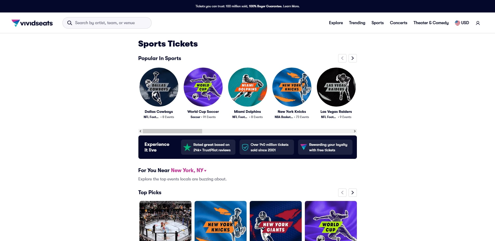The height and width of the screenshot is (241, 495).
Task: Click the horizontal scrollbar right arrow
Action: click(355, 131)
